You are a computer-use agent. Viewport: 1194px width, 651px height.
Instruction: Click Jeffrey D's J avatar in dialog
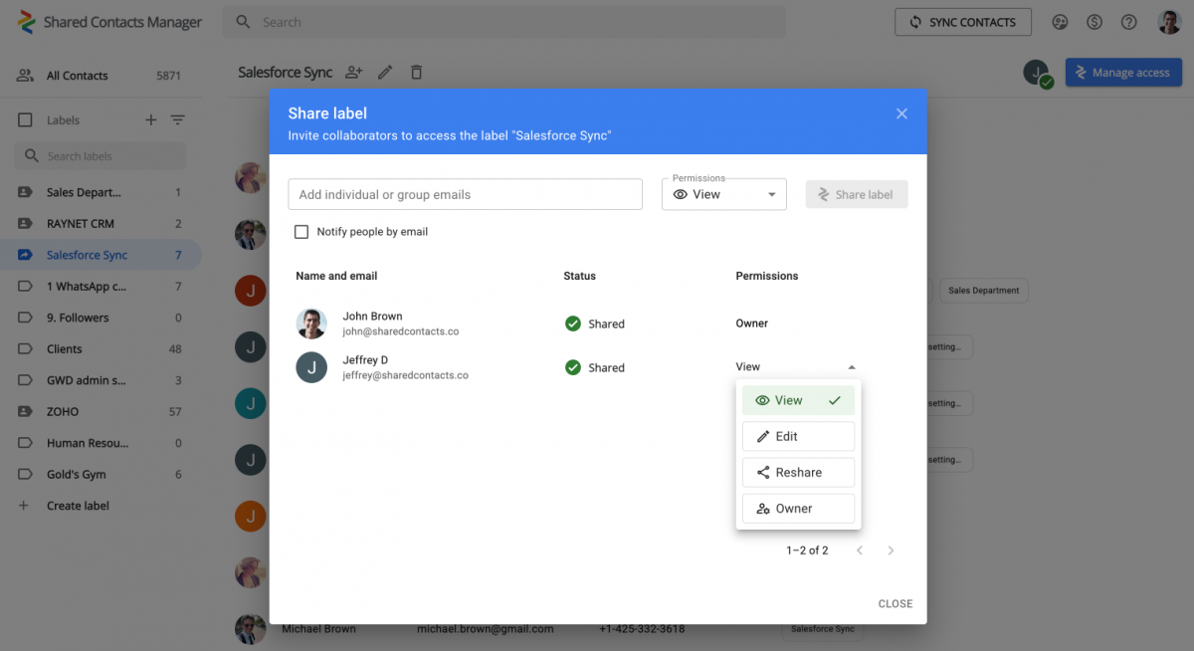coord(311,367)
